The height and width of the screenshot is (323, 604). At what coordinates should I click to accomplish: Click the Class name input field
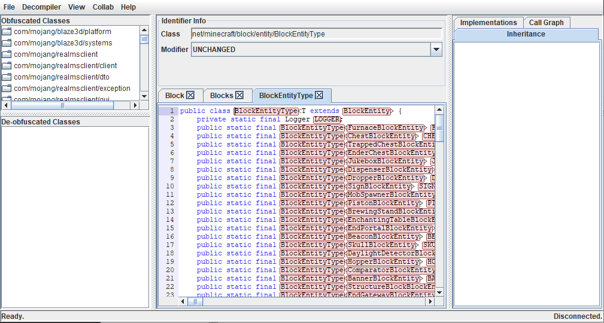pos(316,34)
